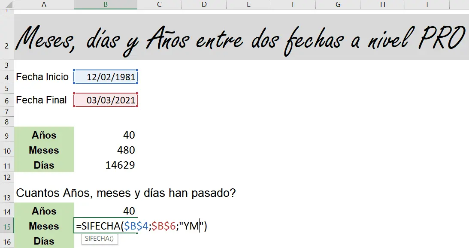Select the value 40 in row 14
Viewport: 469px width, 248px height.
106,211
